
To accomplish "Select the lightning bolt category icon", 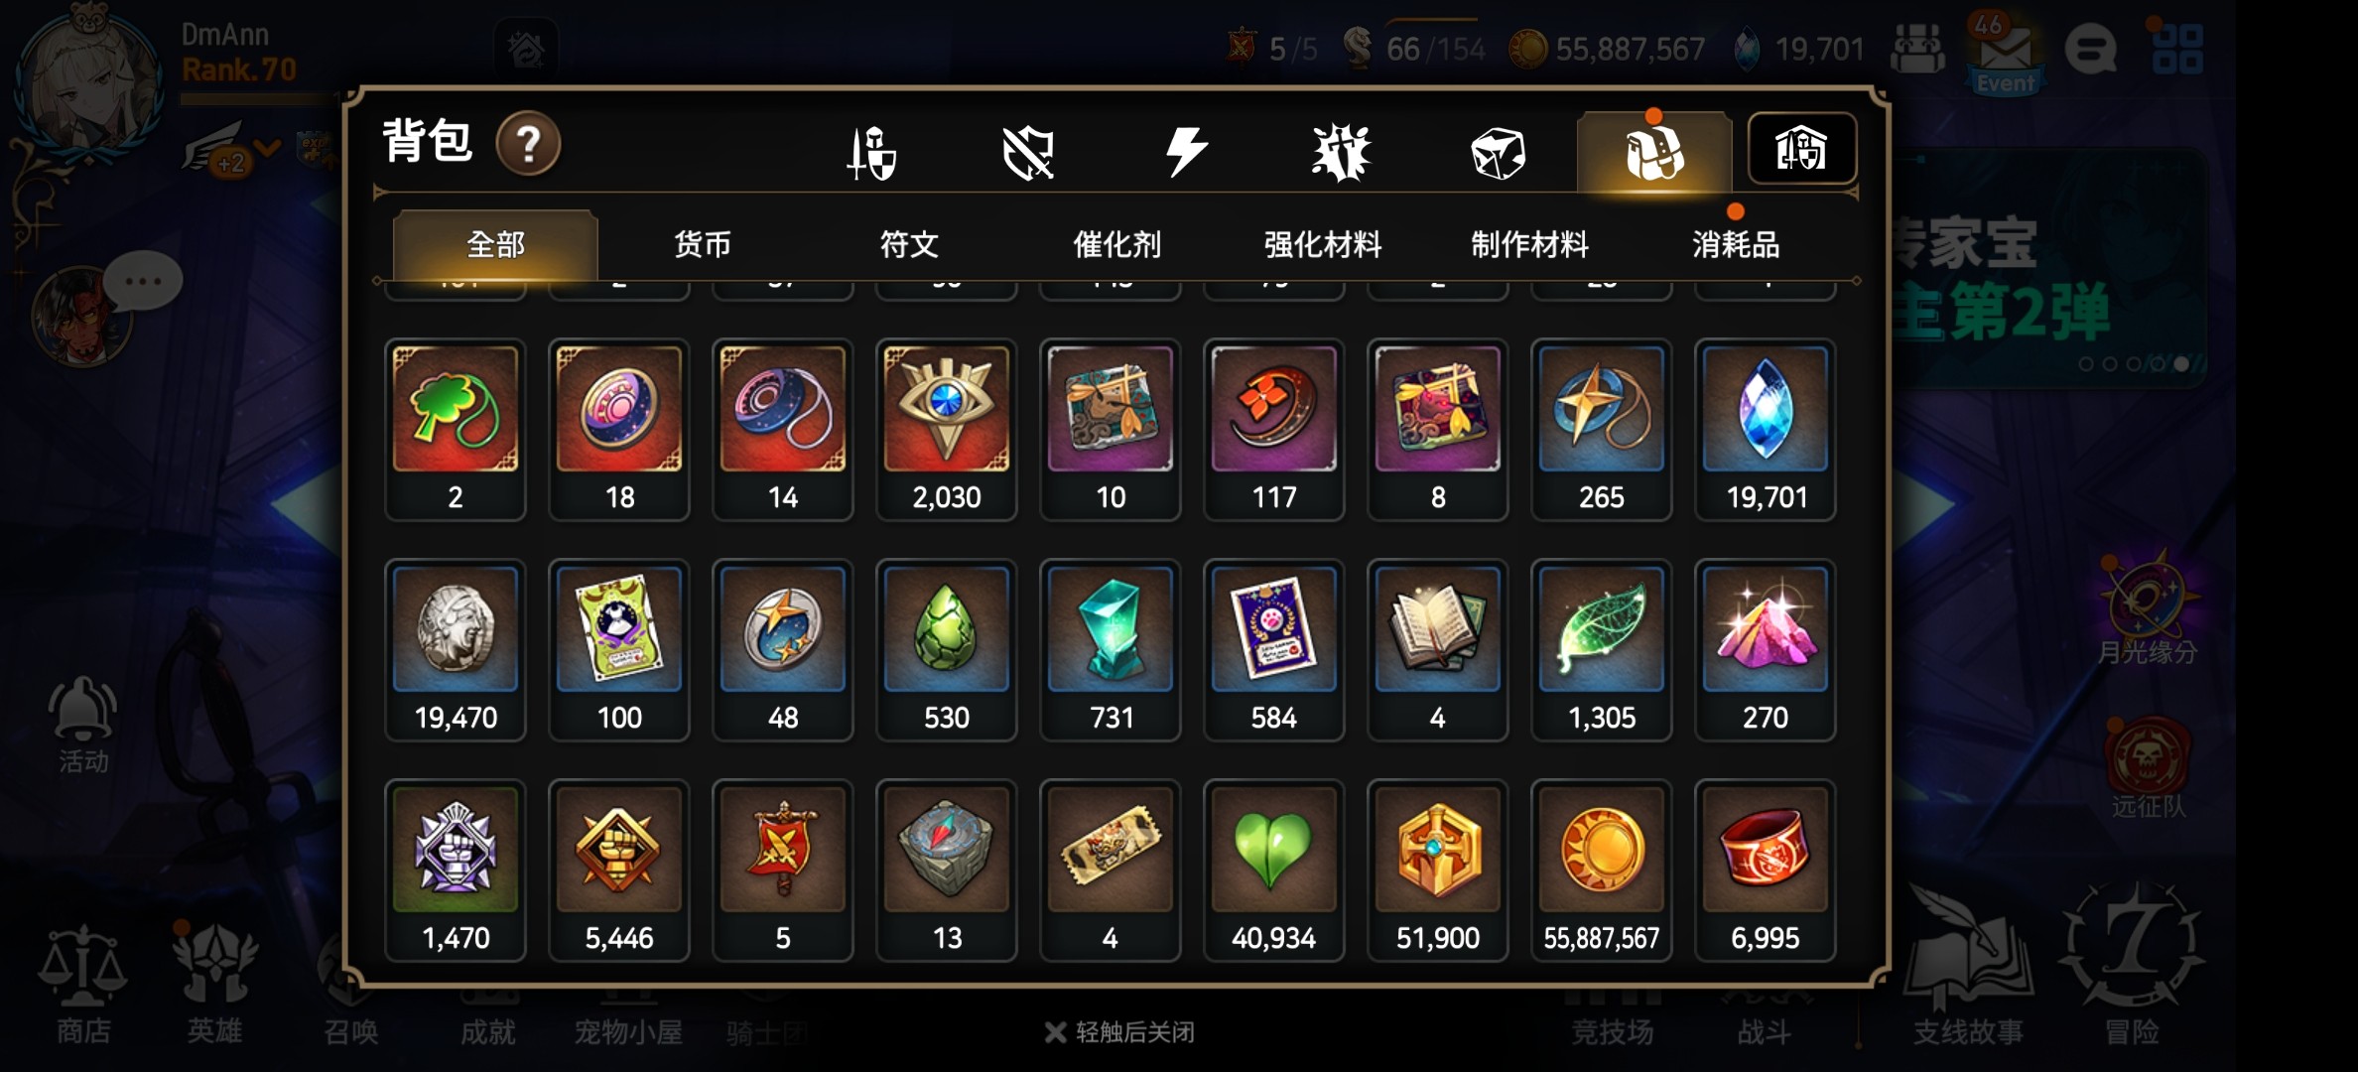I will [1186, 152].
